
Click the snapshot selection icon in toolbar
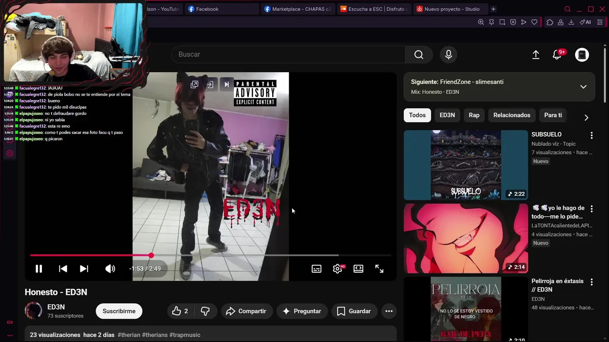[x=502, y=22]
